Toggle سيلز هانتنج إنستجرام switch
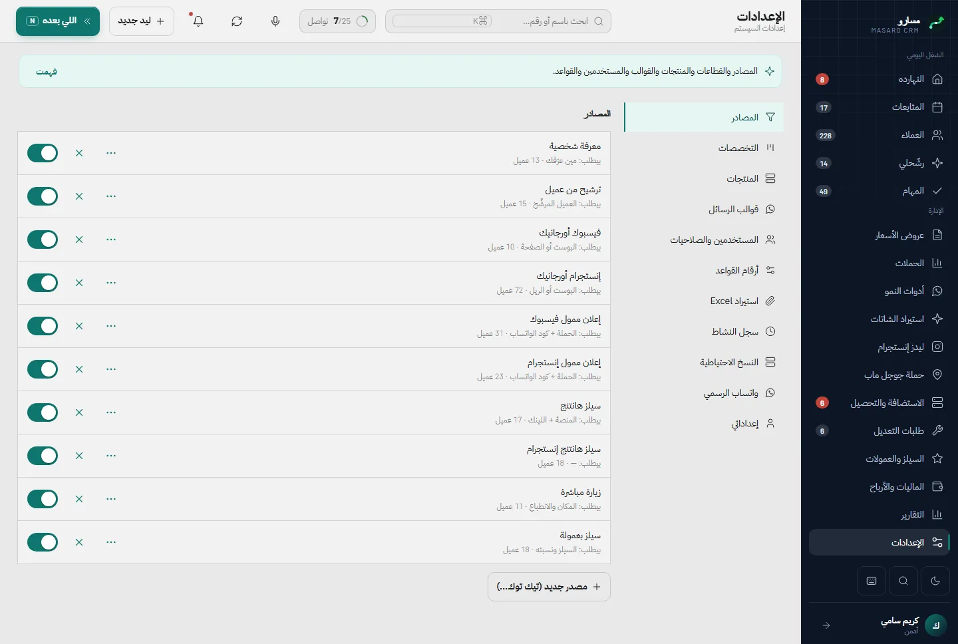Image resolution: width=958 pixels, height=644 pixels. (43, 456)
